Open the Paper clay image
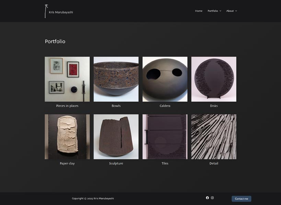Screen dimensions: 281x205 pos(67,137)
